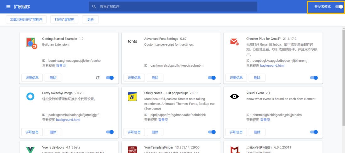Select Getting Started Example ID text

(x=74, y=61)
